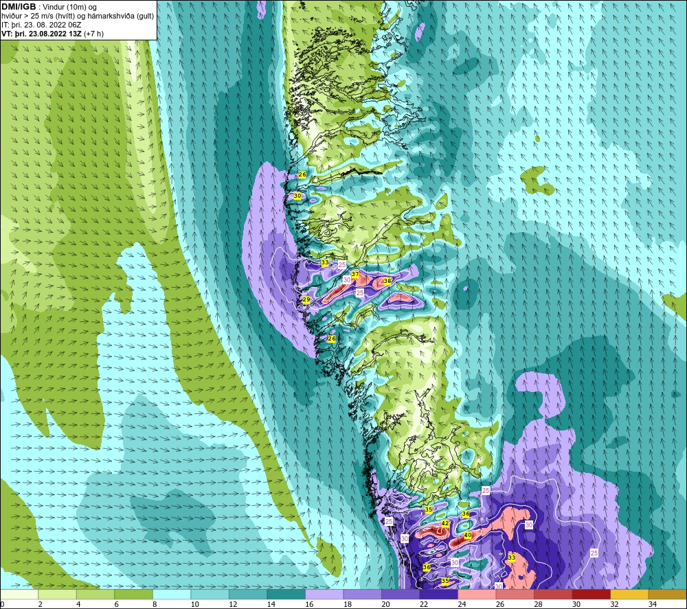Select the 2–4 m/s legend color box
This screenshot has width=687, height=609.
click(58, 594)
